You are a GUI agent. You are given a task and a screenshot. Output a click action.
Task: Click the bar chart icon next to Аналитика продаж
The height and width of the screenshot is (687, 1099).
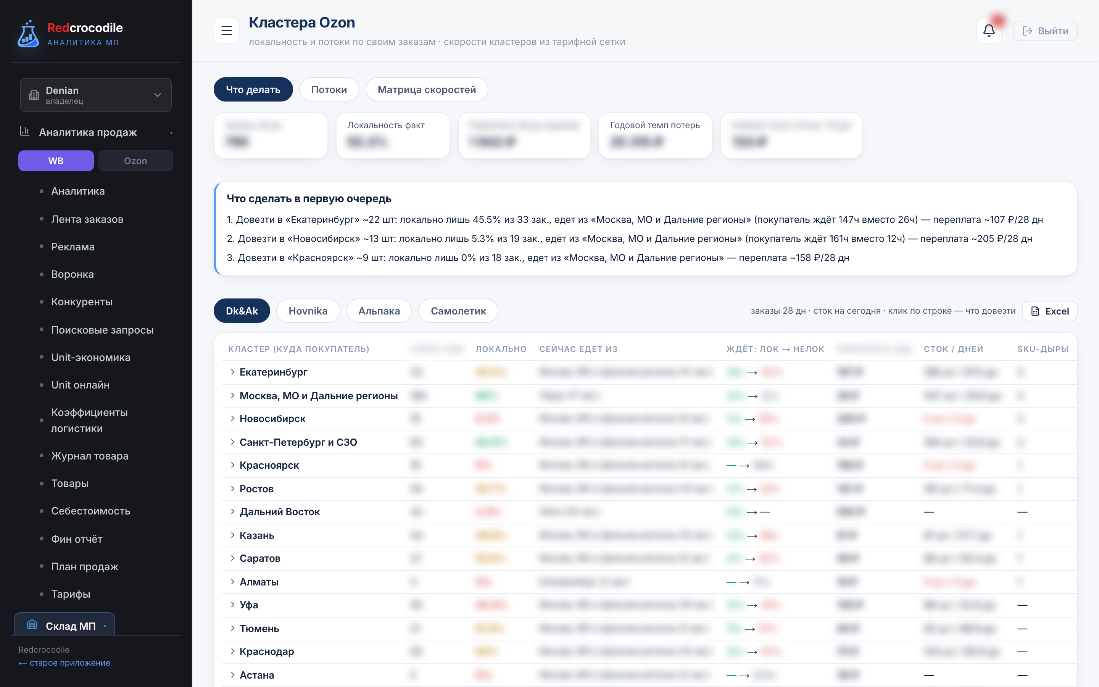tap(24, 132)
